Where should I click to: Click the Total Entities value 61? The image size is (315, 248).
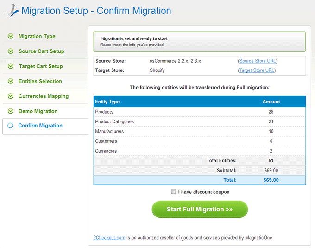click(271, 160)
